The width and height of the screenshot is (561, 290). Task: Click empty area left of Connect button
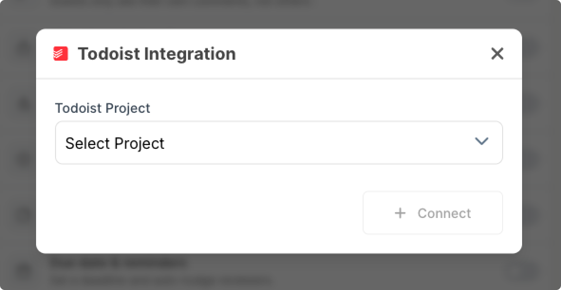coord(207,213)
